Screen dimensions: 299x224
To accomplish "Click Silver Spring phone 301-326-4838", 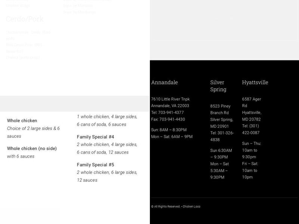I will click(222, 136).
